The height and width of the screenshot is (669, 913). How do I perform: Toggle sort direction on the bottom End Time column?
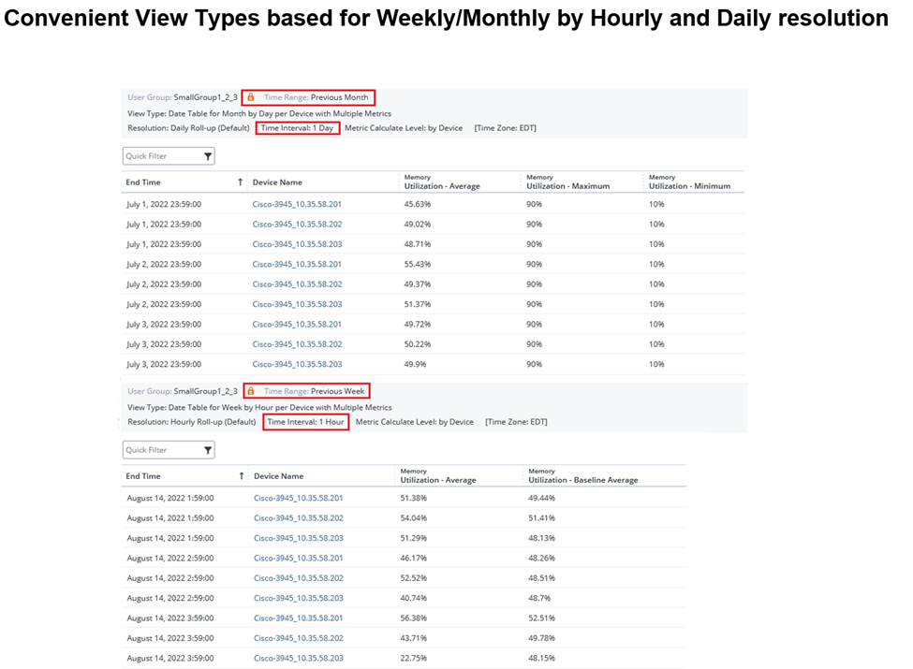coord(240,476)
